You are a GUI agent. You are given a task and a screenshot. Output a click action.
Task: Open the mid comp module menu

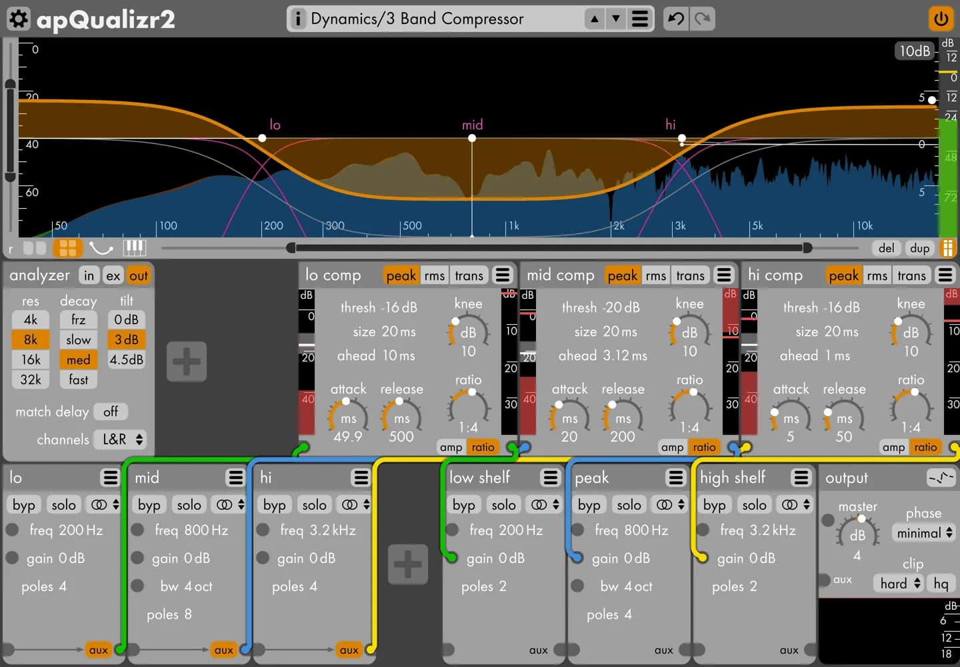click(724, 275)
